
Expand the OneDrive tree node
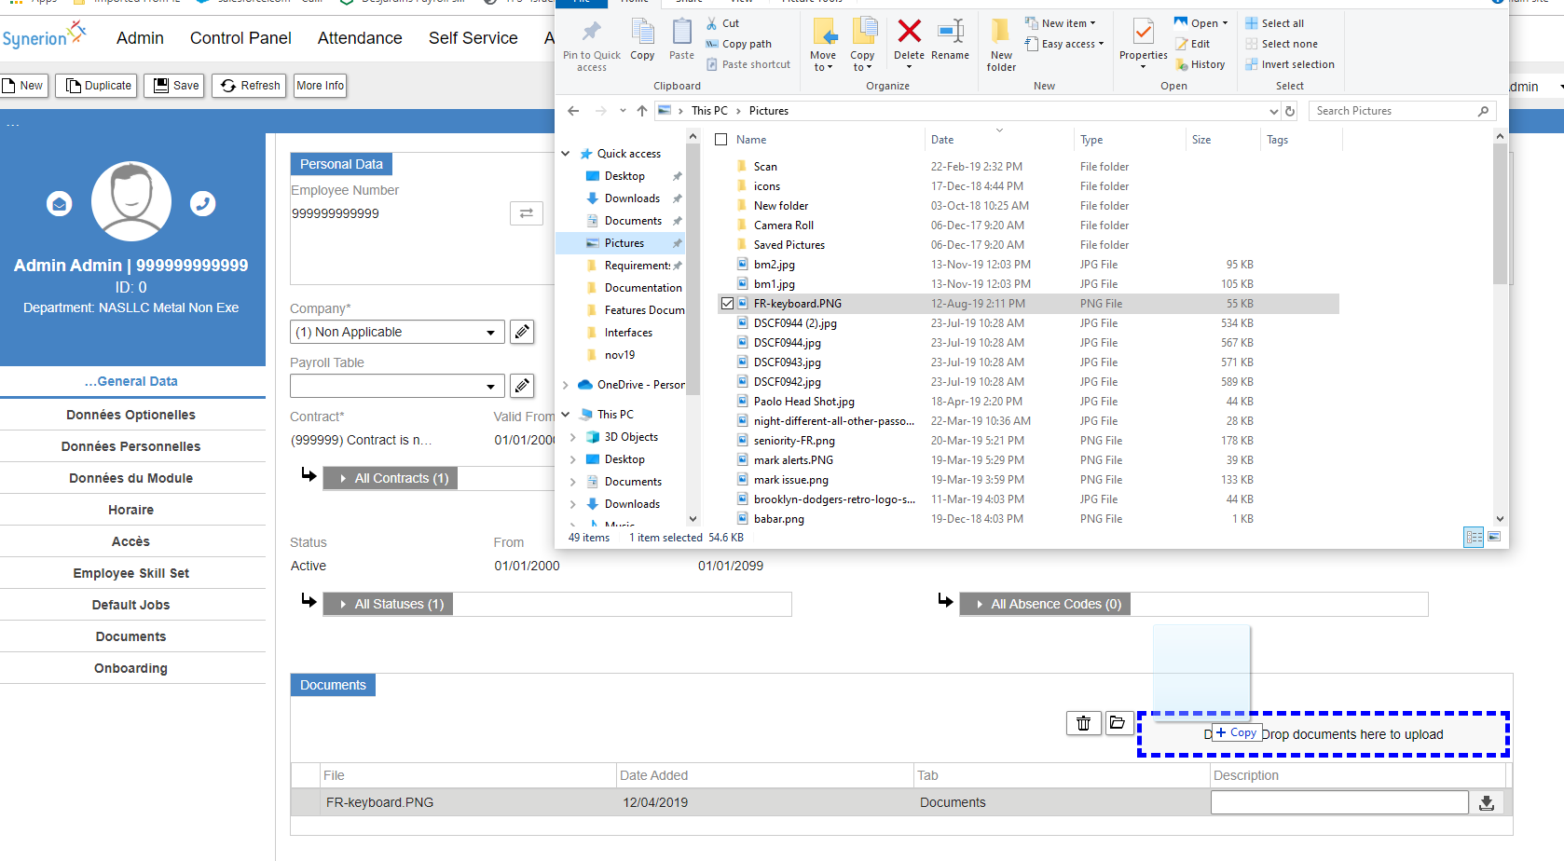point(566,385)
